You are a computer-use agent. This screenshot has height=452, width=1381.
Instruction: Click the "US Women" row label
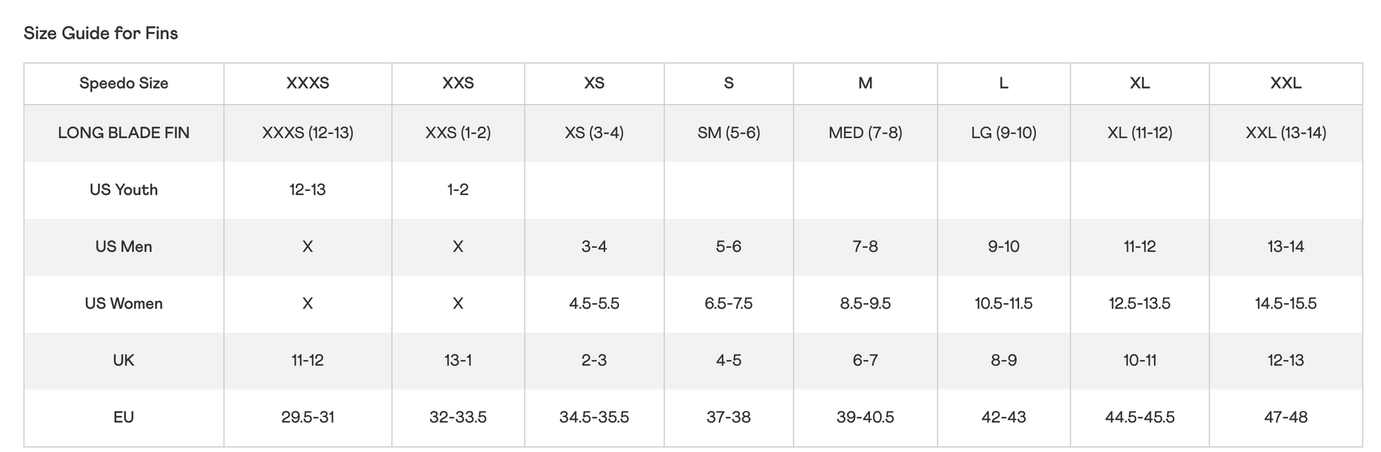coord(123,303)
